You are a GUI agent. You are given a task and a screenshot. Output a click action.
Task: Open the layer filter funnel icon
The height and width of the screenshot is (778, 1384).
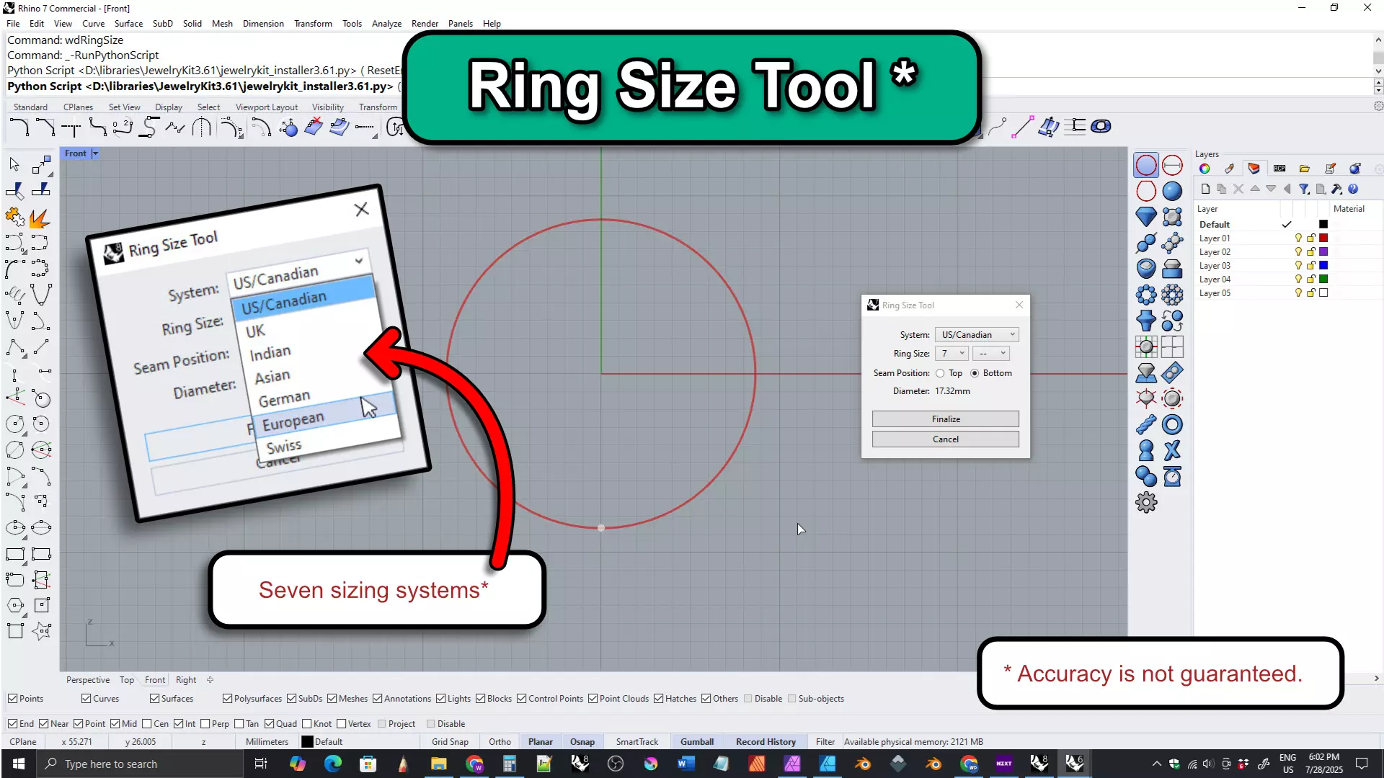pos(1304,189)
